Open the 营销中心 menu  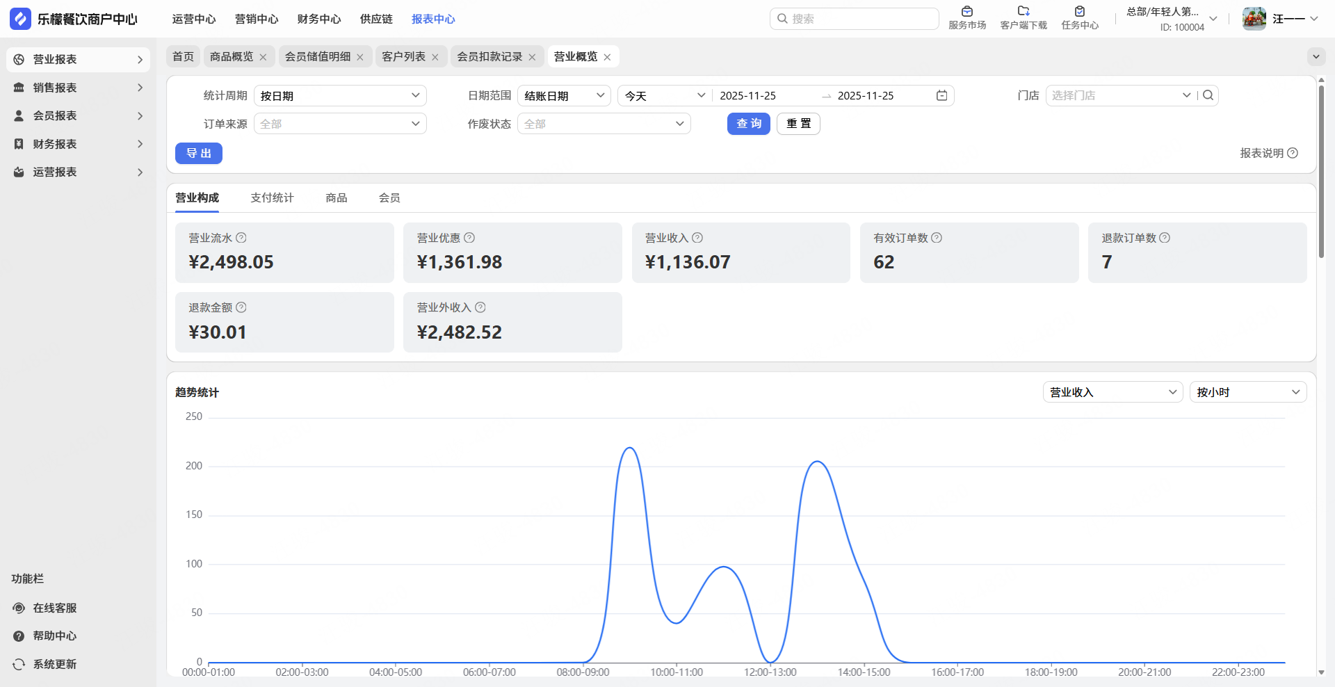click(x=257, y=19)
